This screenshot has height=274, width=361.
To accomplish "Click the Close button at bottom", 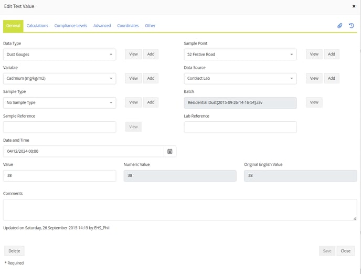I will tap(345, 251).
